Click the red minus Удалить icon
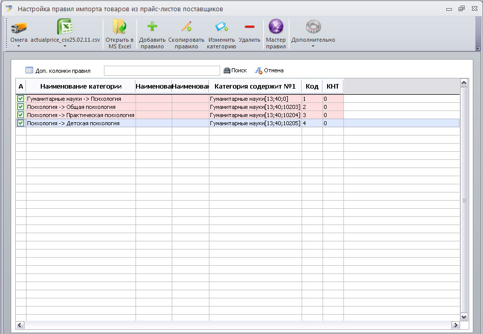This screenshot has width=483, height=334. [250, 27]
